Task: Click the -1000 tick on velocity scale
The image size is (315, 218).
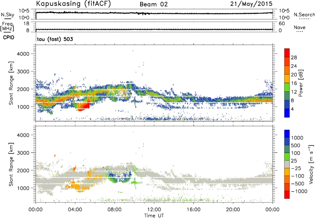Action: (299, 191)
